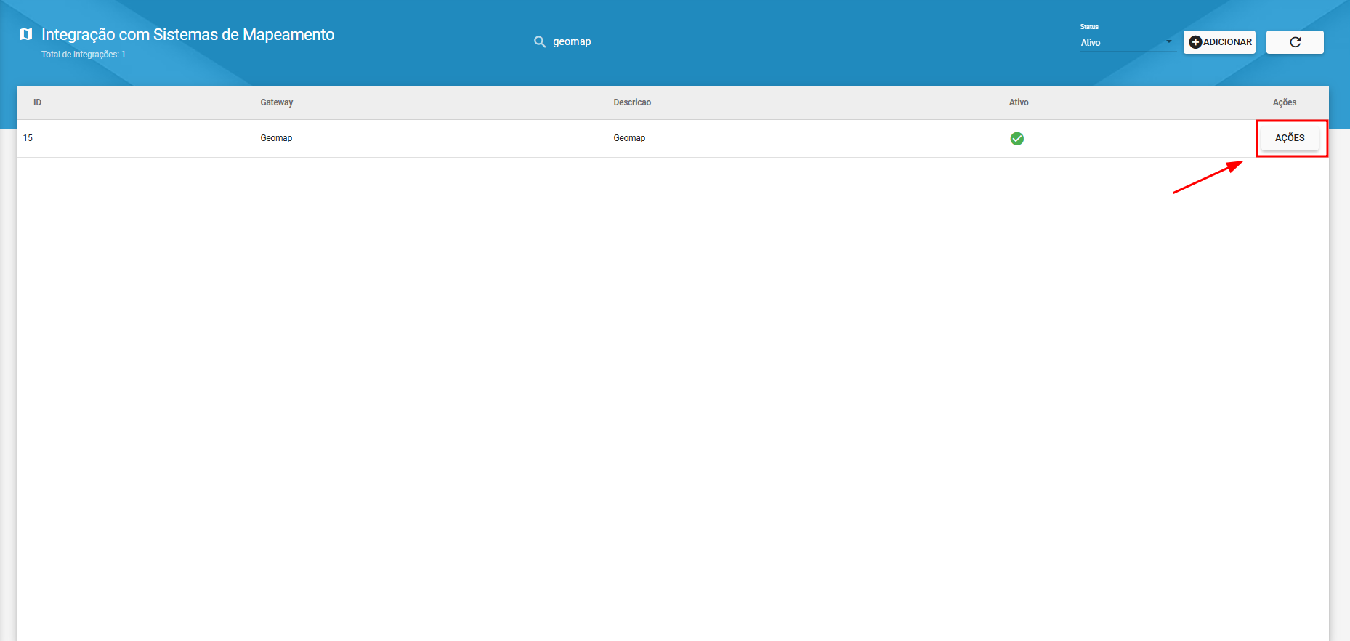Open AÇÕES menu for Geomap row

coord(1290,138)
